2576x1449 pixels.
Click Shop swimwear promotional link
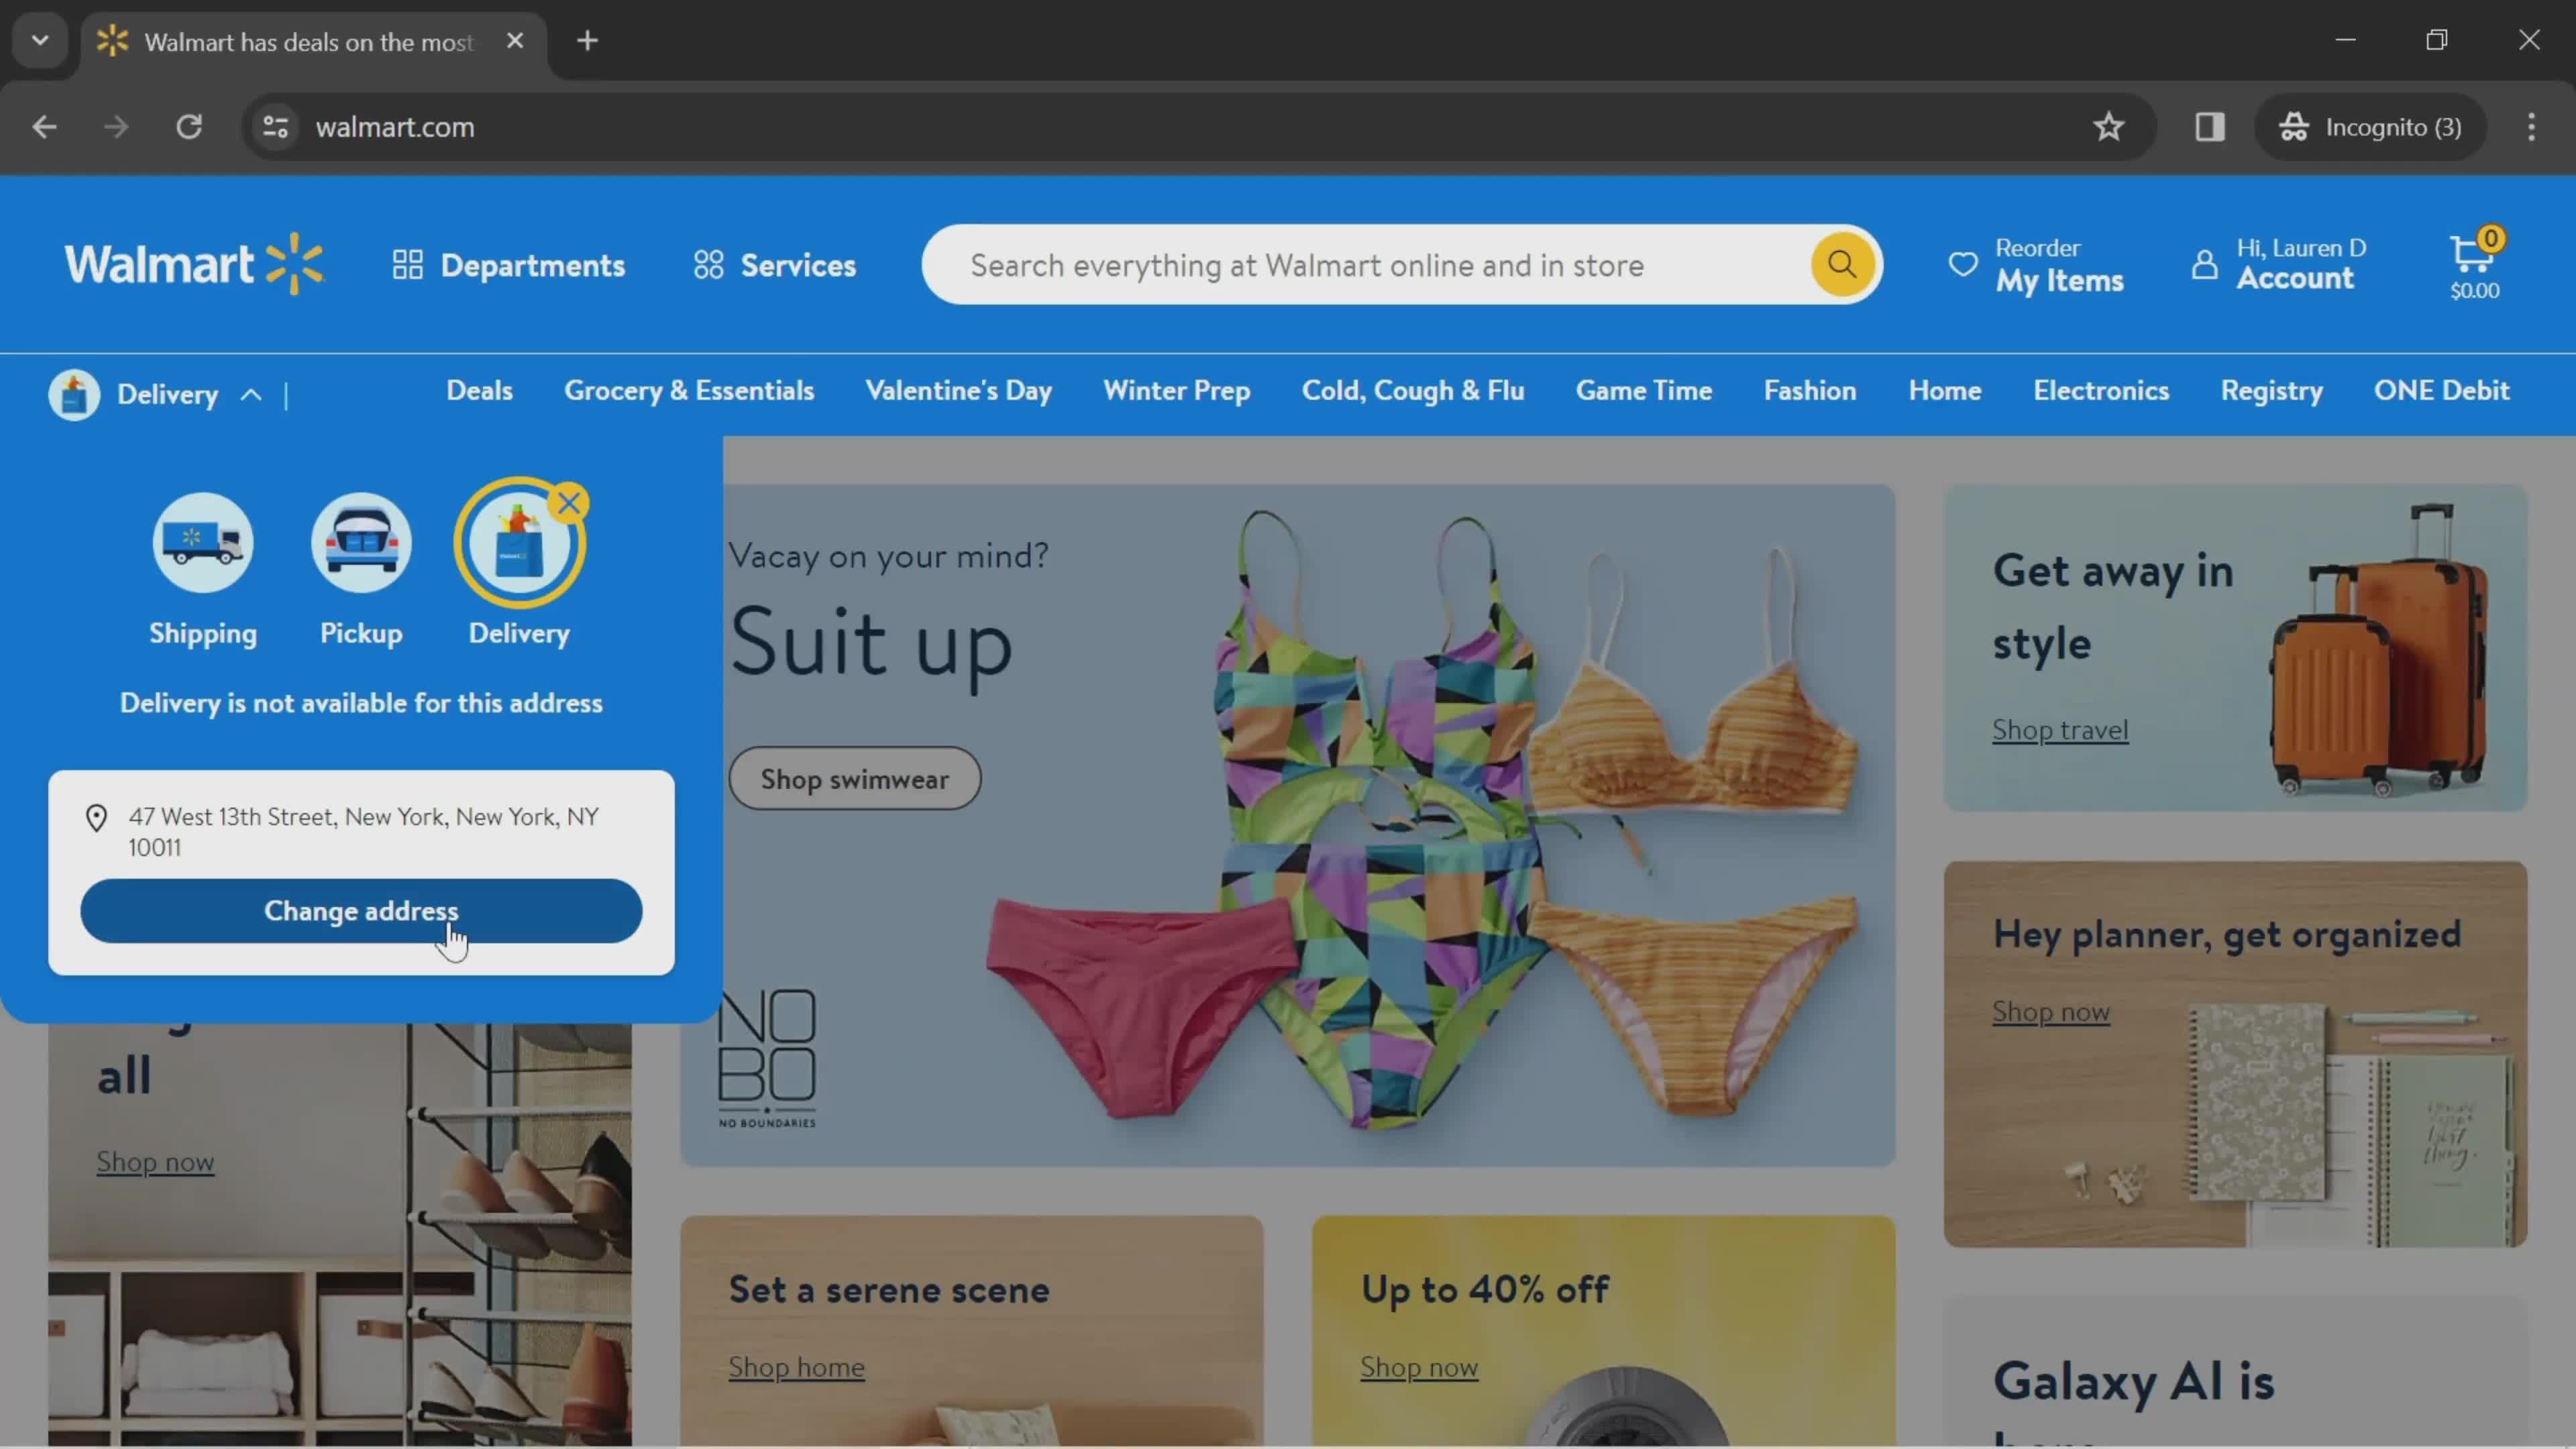pyautogui.click(x=856, y=778)
